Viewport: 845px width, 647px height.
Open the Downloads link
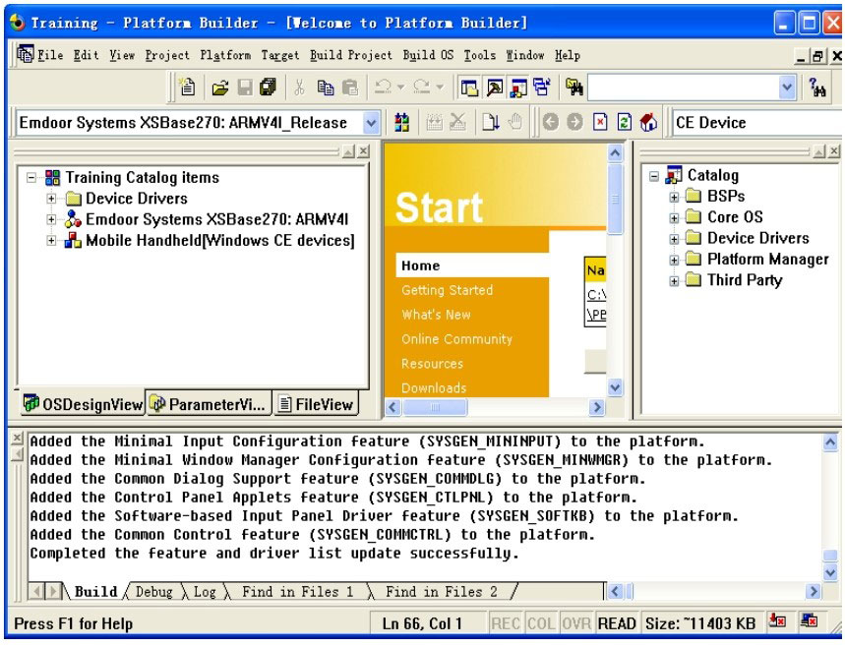click(x=434, y=387)
